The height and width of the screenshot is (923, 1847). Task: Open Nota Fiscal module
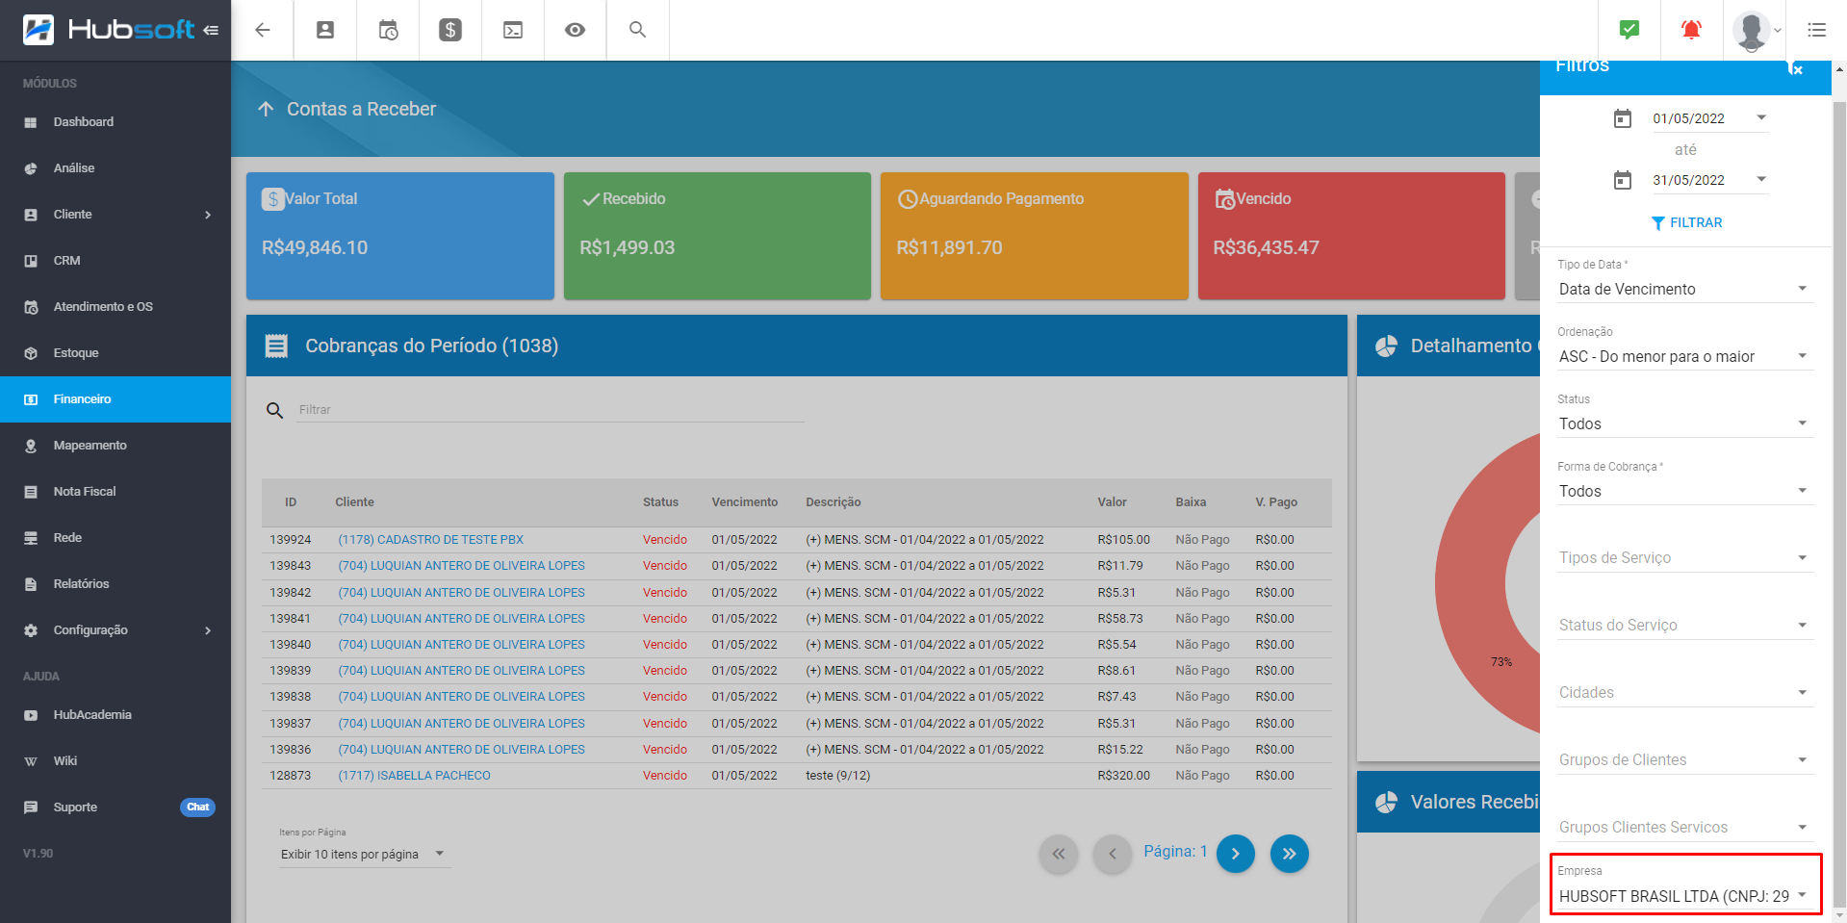tap(115, 492)
